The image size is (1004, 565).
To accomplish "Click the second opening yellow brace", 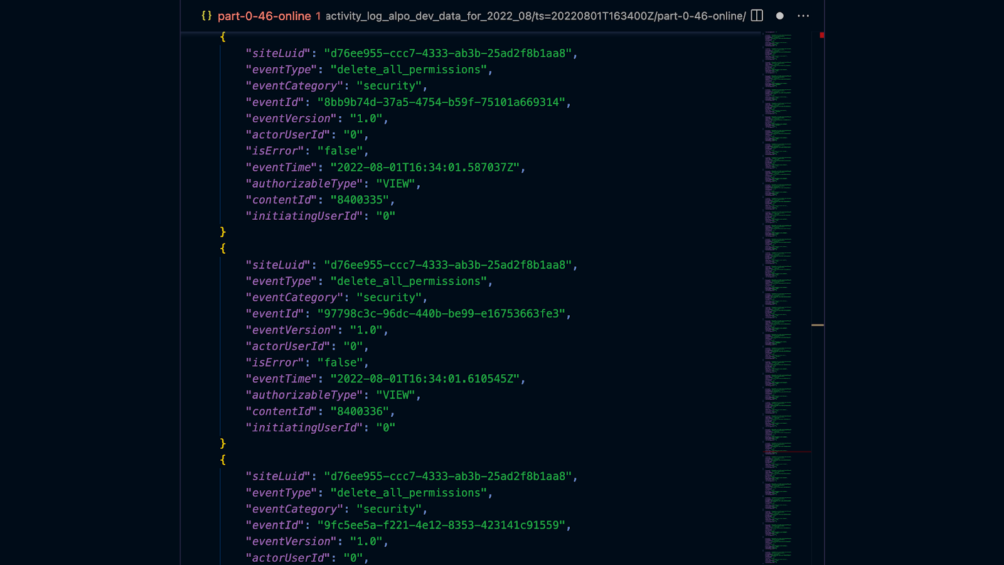I will (x=223, y=249).
